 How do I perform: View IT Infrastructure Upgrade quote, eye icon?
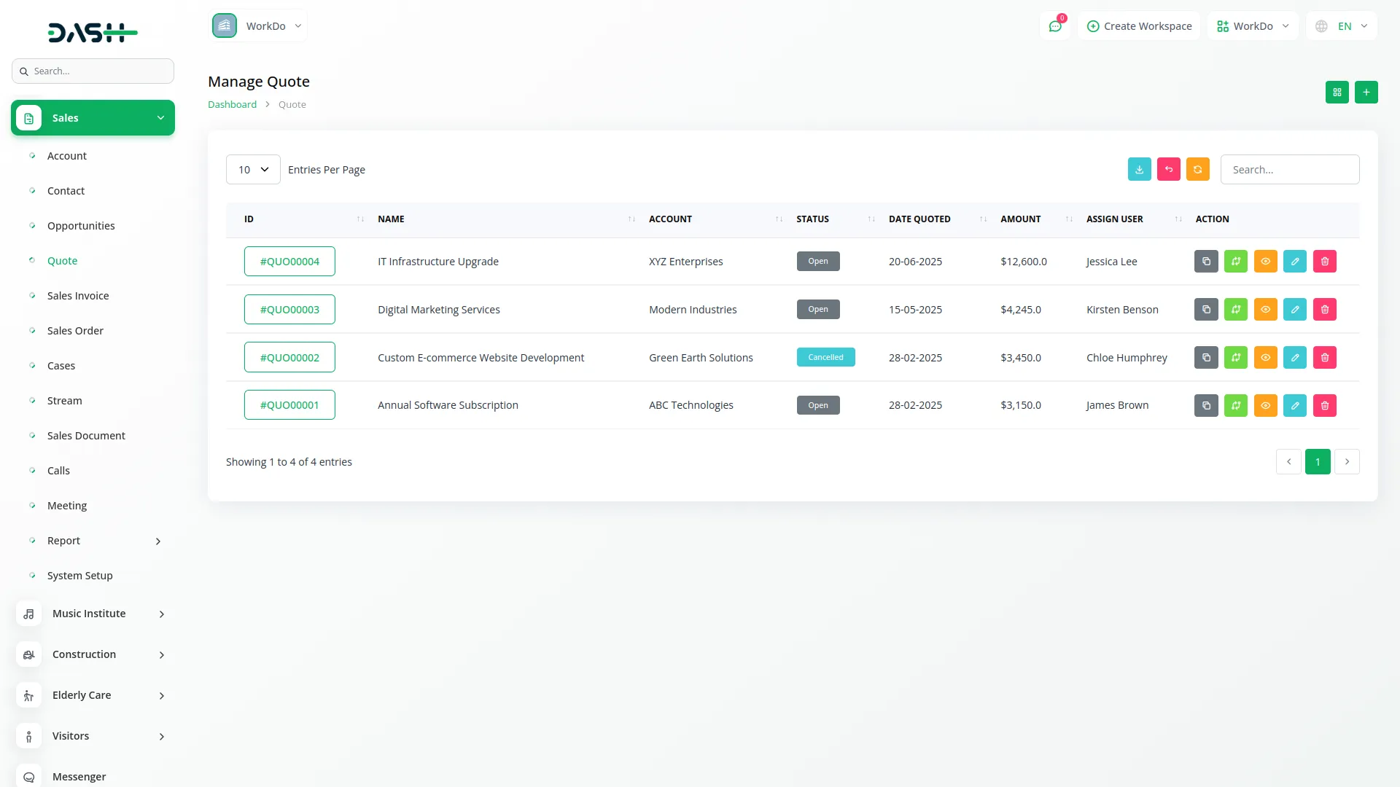pos(1265,262)
